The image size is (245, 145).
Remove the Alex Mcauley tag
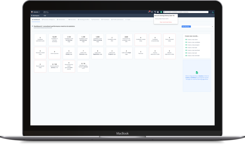pos(190,27)
